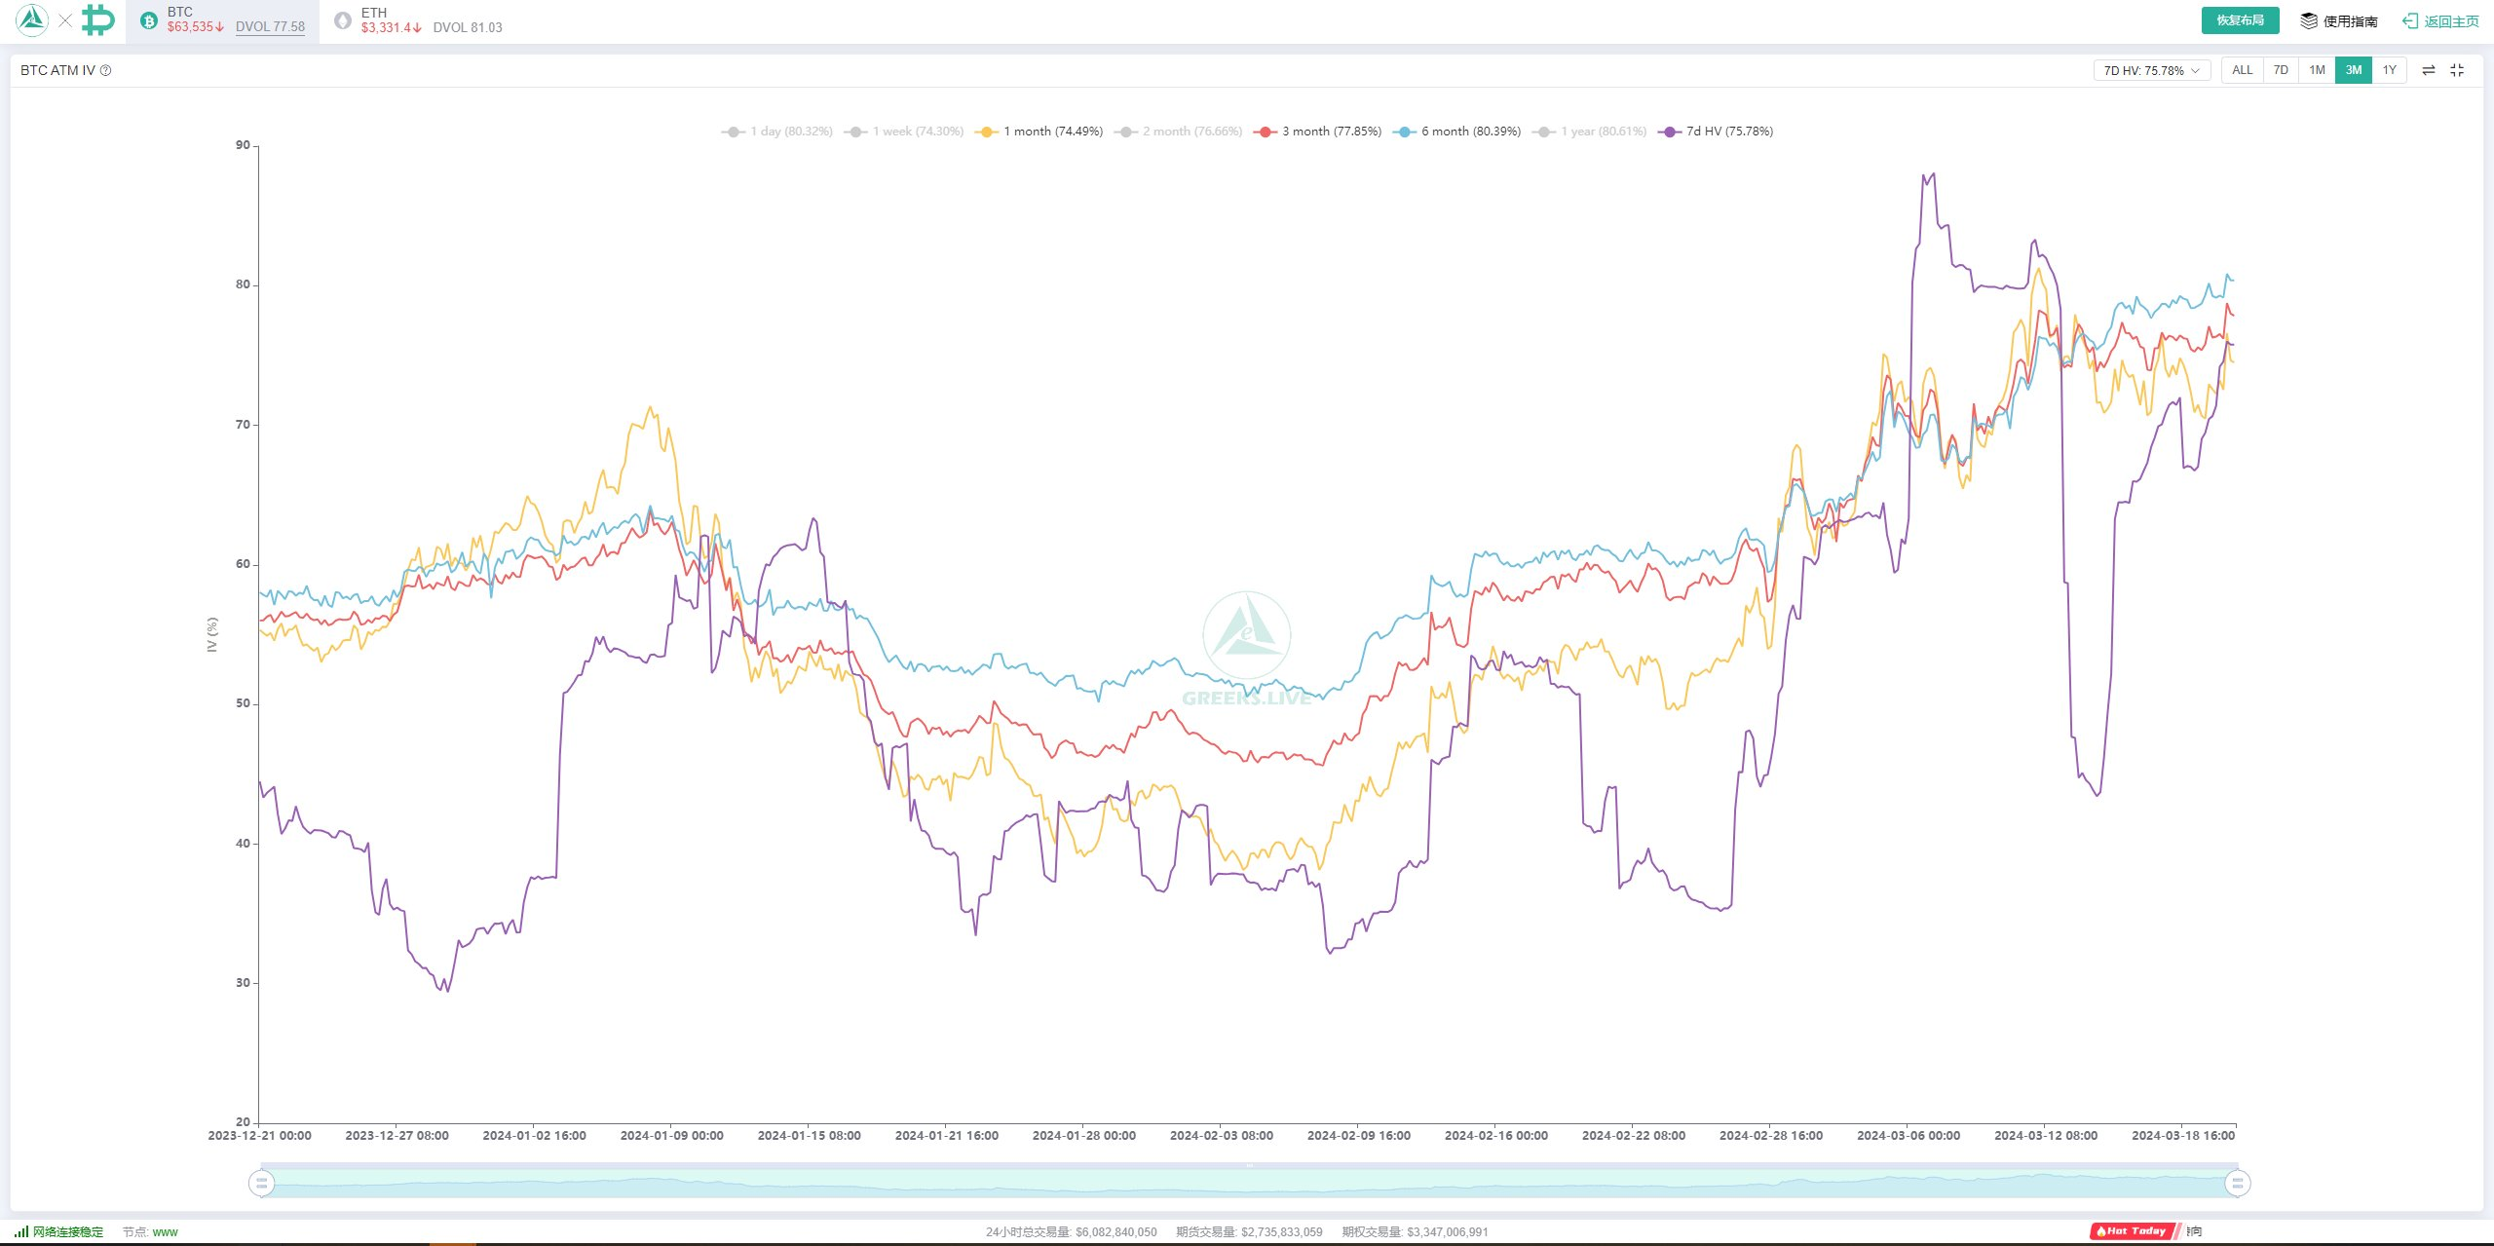Image resolution: width=2494 pixels, height=1246 pixels.
Task: Click the 返回主页 return home link
Action: 2451,21
